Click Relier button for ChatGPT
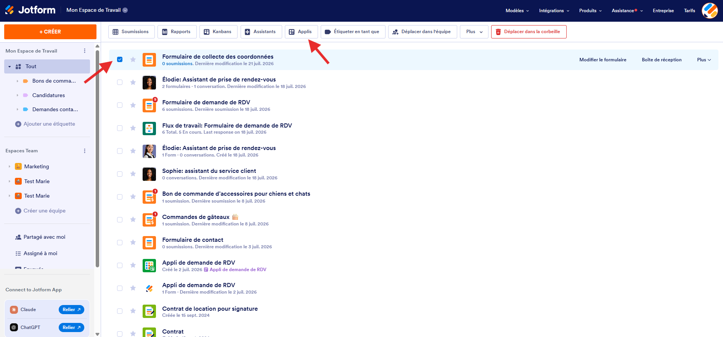Image resolution: width=723 pixels, height=337 pixels. pos(71,327)
